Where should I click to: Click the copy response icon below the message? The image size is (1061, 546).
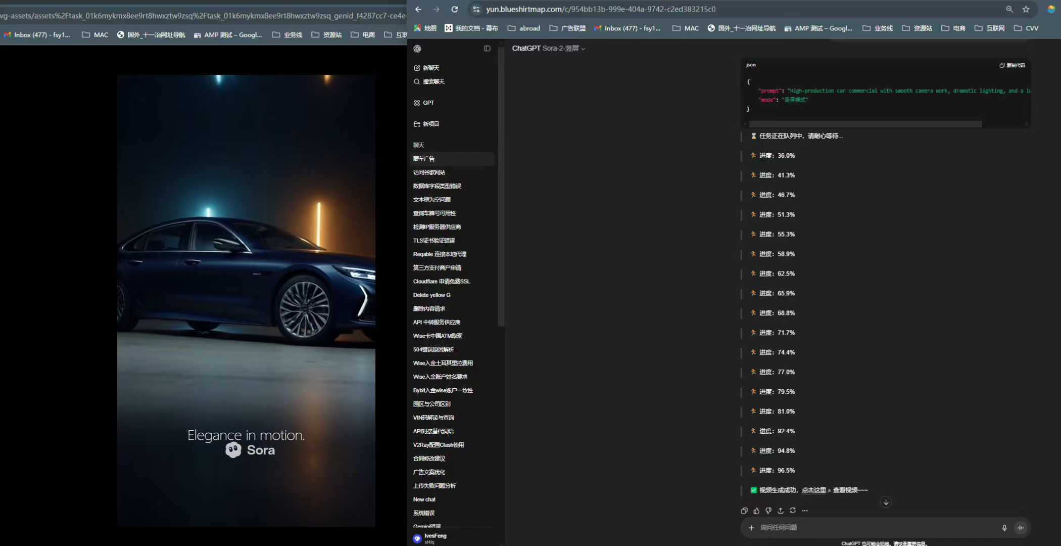coord(744,511)
